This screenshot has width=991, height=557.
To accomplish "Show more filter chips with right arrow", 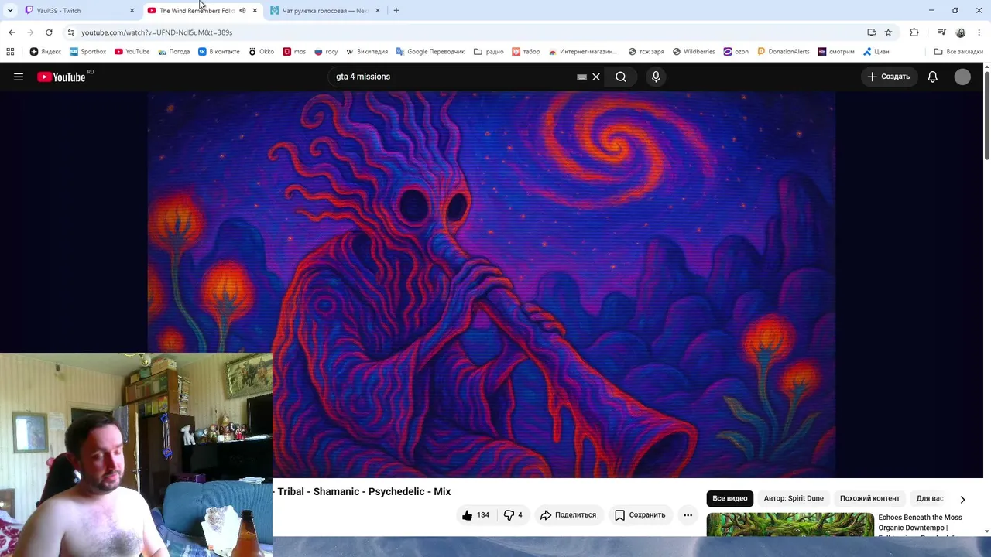I will point(962,499).
